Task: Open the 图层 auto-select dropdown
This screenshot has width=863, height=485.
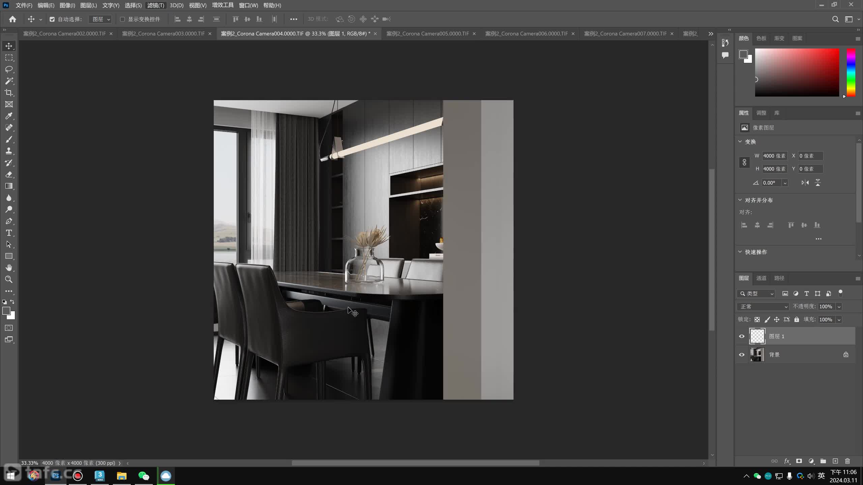Action: click(x=100, y=19)
